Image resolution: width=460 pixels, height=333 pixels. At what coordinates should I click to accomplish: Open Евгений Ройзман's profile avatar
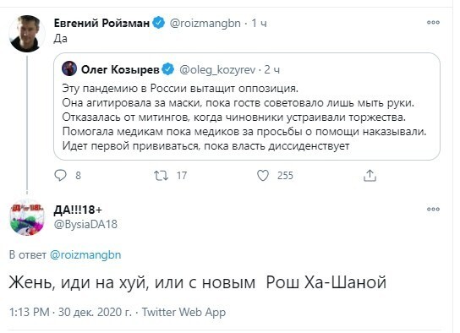coord(27,34)
